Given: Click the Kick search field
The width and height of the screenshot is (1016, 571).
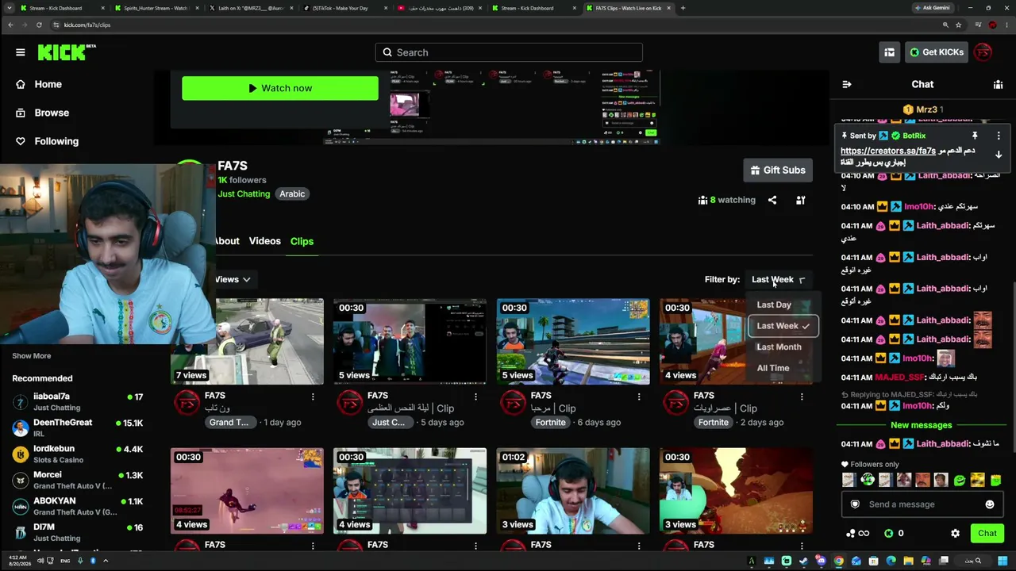Looking at the screenshot, I should point(509,52).
